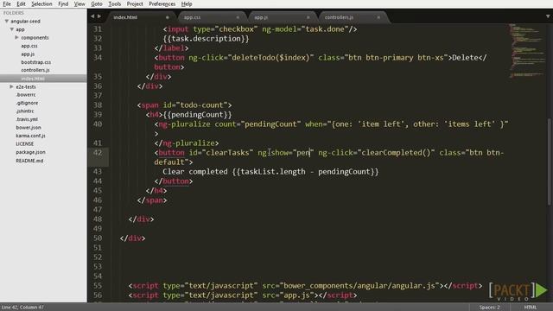553x311 pixels.
Task: Click clearCompleted() in line 42
Action: 396,153
